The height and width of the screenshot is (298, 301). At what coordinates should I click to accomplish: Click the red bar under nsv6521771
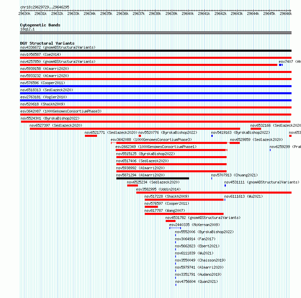coord(91,136)
